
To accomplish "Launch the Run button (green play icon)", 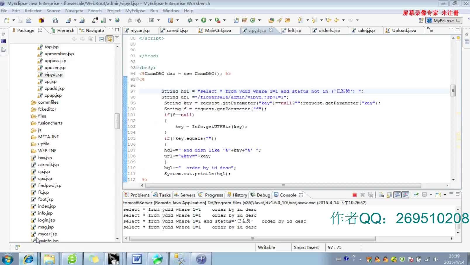I will click(x=204, y=20).
